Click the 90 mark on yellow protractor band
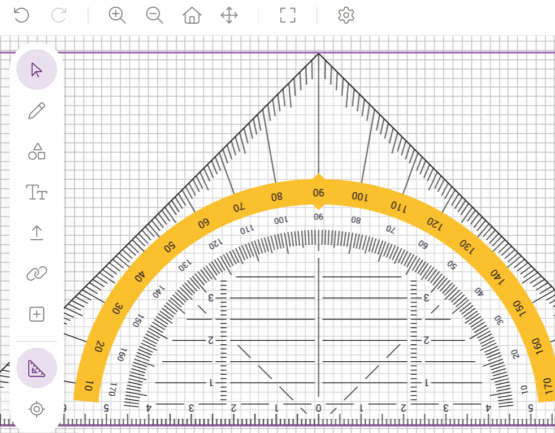Image resolution: width=555 pixels, height=433 pixels. (x=319, y=193)
